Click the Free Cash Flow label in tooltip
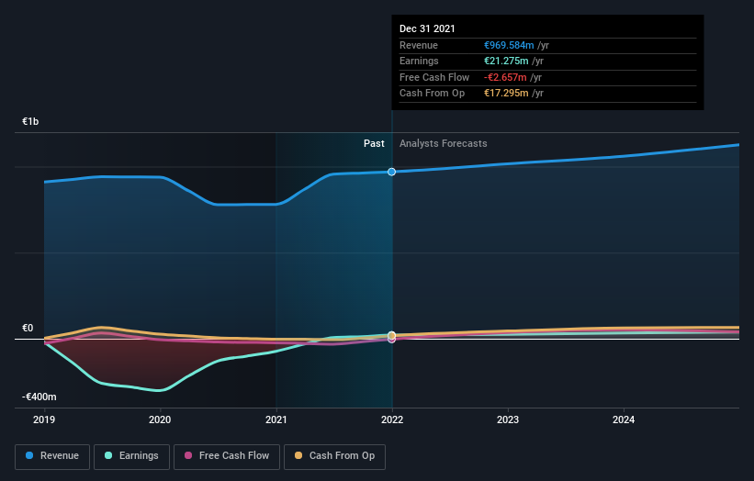 [434, 77]
